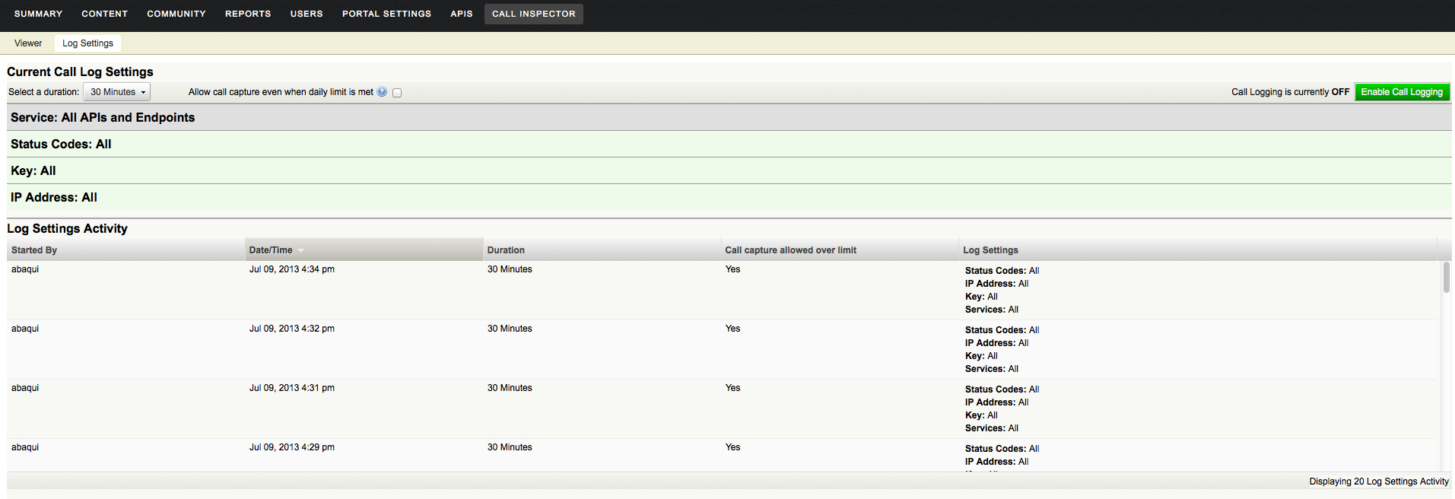Switch to the Viewer tab
1455x499 pixels.
click(x=28, y=43)
